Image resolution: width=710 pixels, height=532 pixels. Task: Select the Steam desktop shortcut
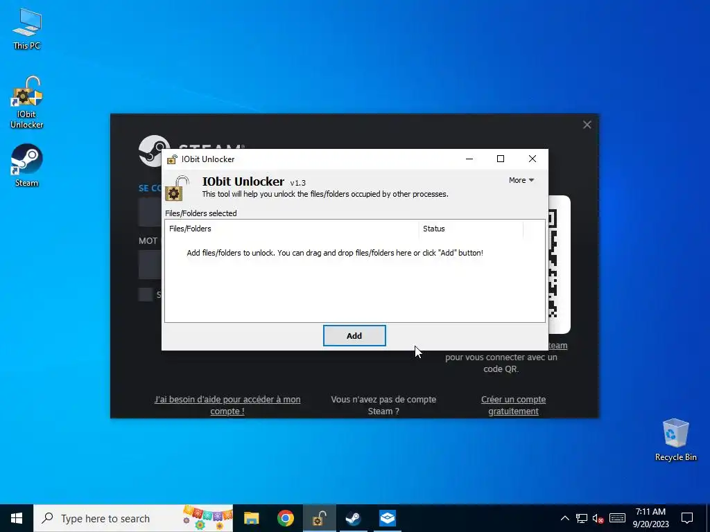pyautogui.click(x=27, y=166)
